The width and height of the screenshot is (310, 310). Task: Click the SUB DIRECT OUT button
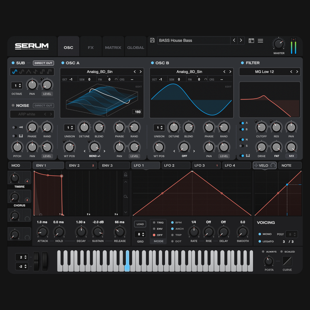point(43,63)
